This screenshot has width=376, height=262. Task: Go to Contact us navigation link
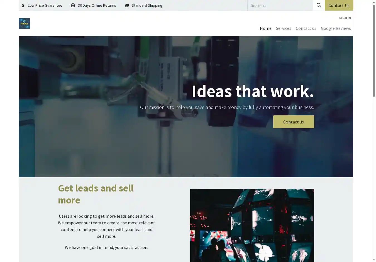tap(306, 28)
